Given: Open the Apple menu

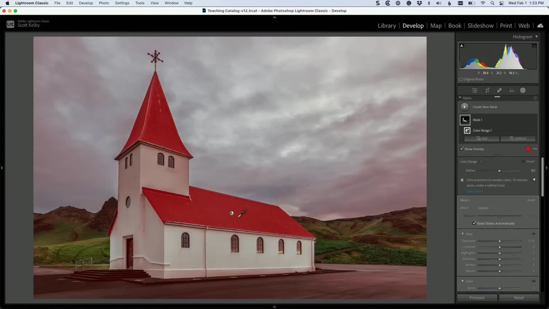Looking at the screenshot, I should click(x=7, y=3).
